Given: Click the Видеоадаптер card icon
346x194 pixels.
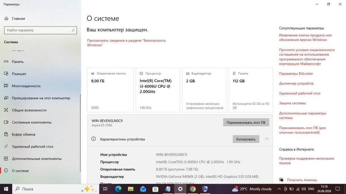Looking at the screenshot, I should (x=188, y=73).
